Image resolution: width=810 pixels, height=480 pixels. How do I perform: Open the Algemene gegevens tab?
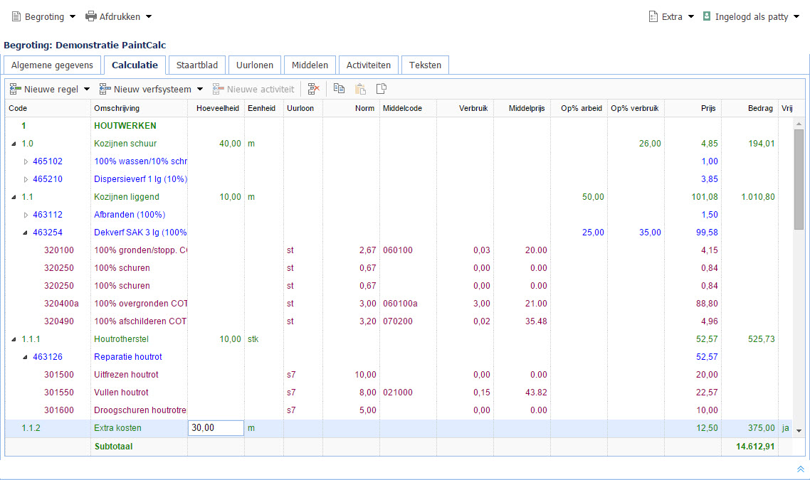[x=52, y=65]
